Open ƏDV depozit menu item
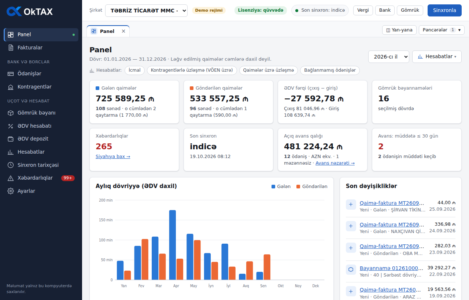Viewport: 469px width, 300px height. pos(41,139)
